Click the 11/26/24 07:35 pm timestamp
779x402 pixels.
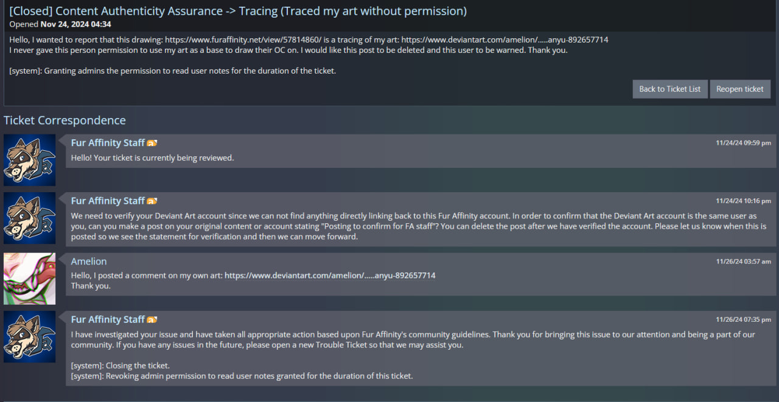[743, 319]
